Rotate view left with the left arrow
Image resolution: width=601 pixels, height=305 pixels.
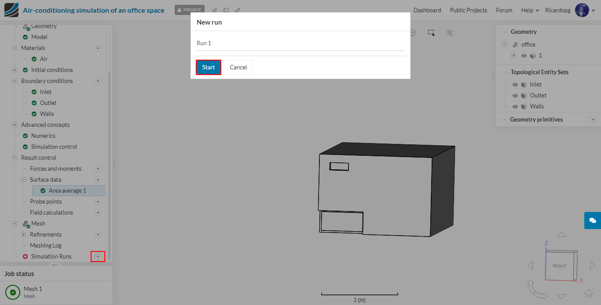[530, 266]
